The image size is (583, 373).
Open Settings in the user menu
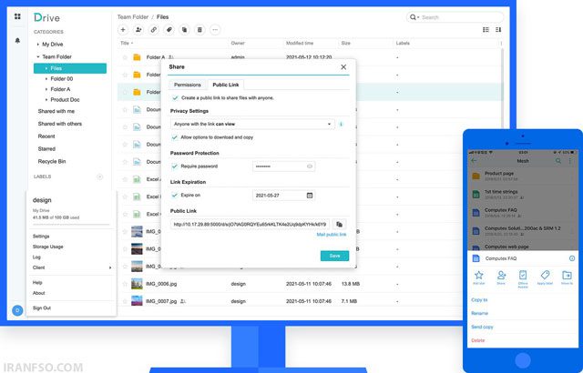point(41,237)
